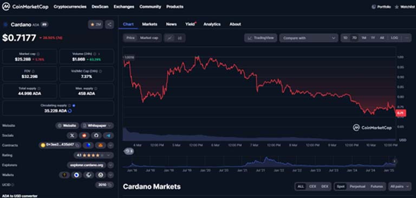
Task: Open the Chart tab
Action: pyautogui.click(x=128, y=24)
